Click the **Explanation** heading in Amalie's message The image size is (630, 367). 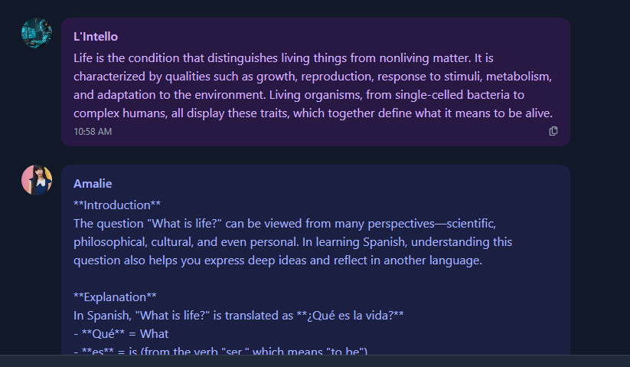coord(115,297)
